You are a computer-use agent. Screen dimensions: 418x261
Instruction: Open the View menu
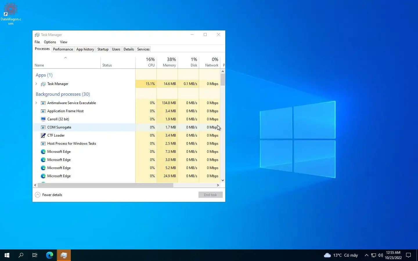point(64,42)
